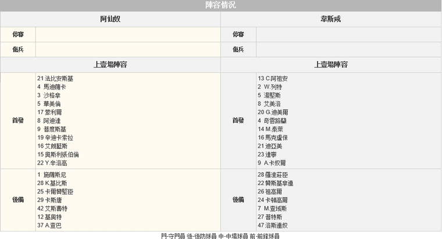Select substitute 42 艾斯查特
442x239 pixels.
pyautogui.click(x=52, y=209)
